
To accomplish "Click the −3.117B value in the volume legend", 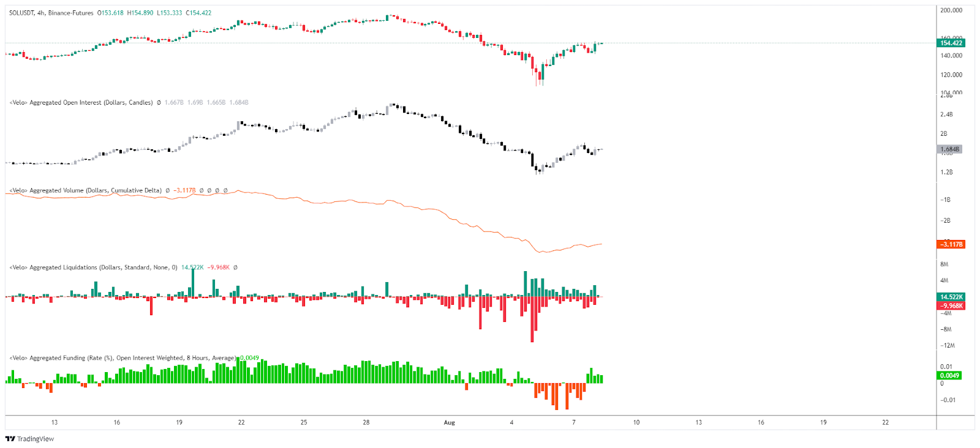I will click(x=185, y=190).
